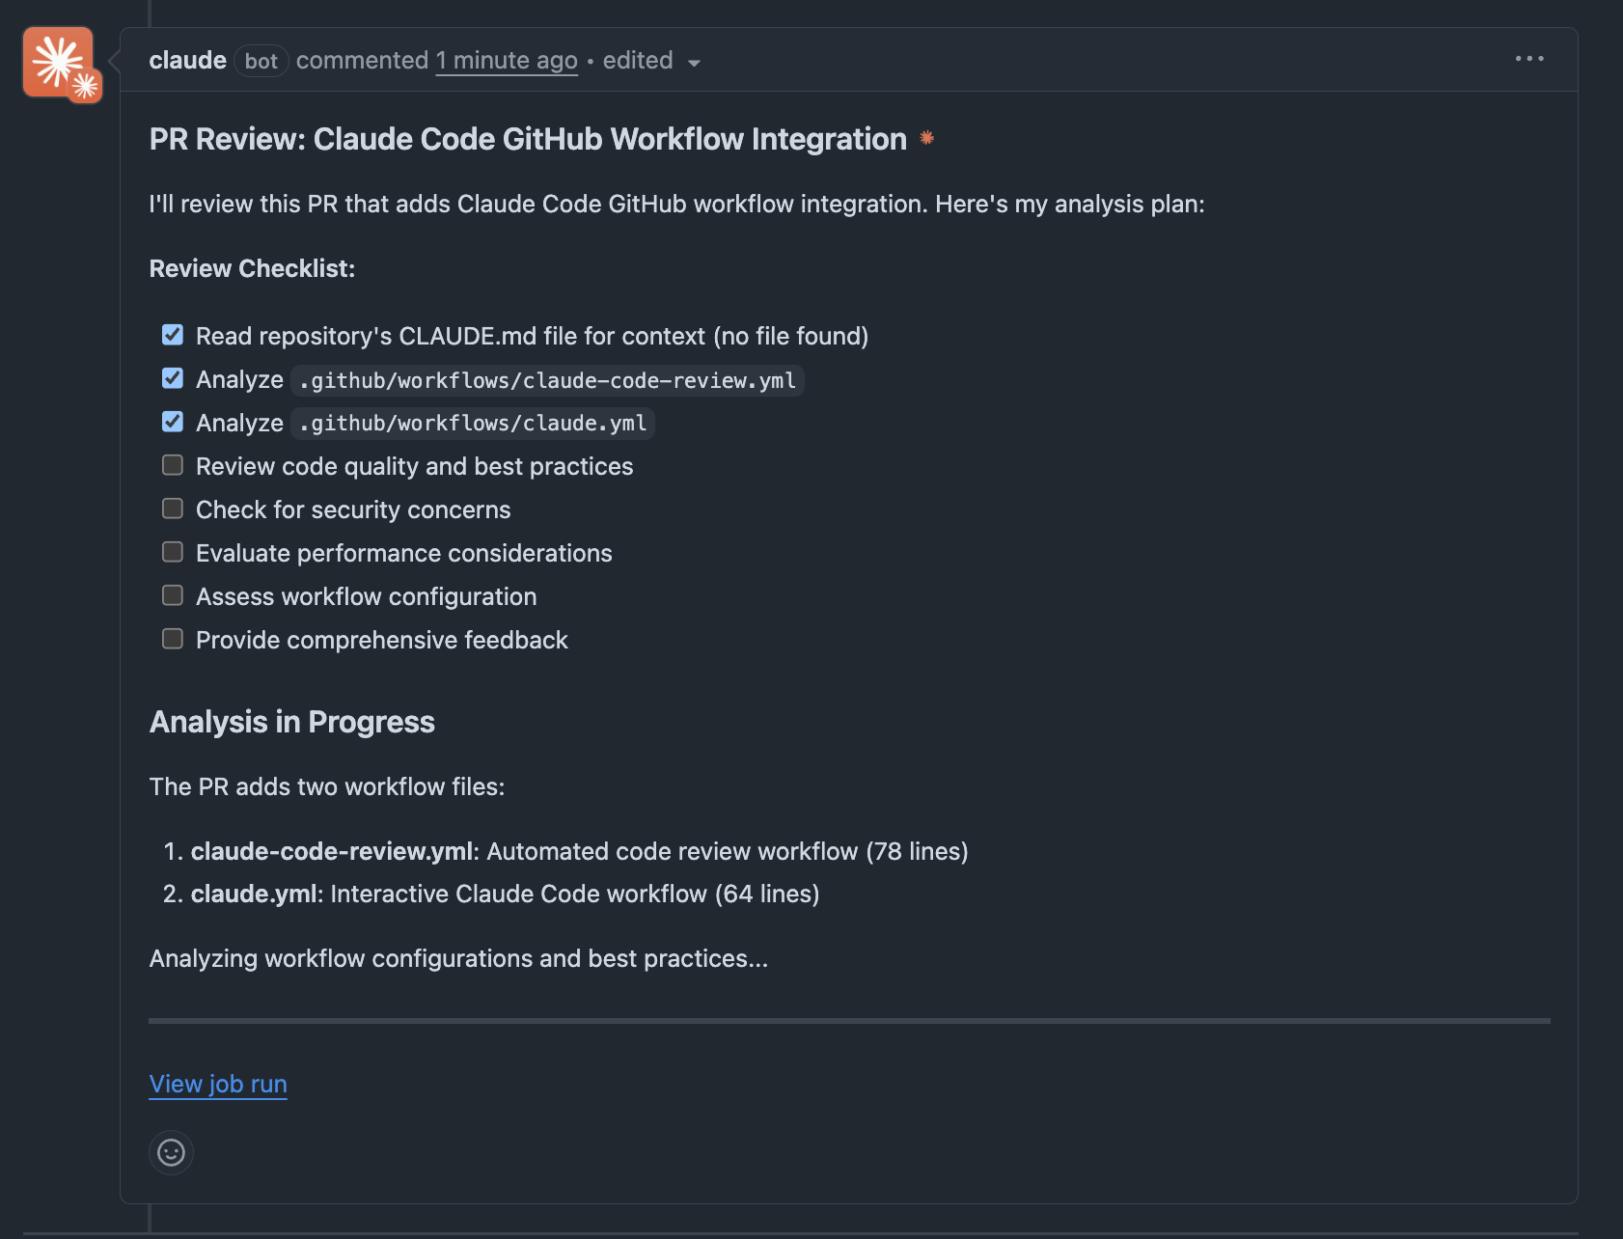Image resolution: width=1623 pixels, height=1239 pixels.
Task: Check 'Provide comprehensive feedback' box
Action: click(x=173, y=639)
